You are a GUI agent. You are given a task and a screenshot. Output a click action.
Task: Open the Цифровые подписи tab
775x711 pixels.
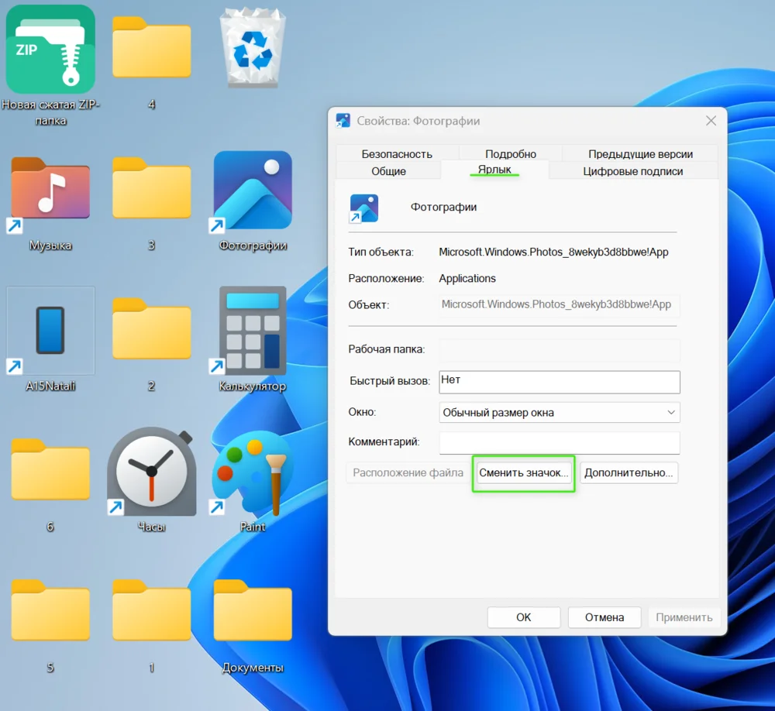pyautogui.click(x=632, y=171)
